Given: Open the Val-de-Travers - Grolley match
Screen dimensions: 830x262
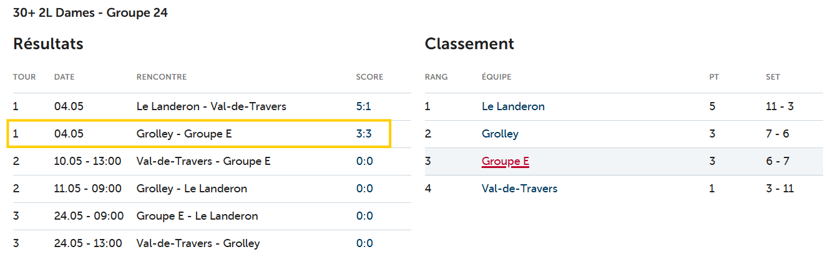Looking at the screenshot, I should pyautogui.click(x=198, y=243).
